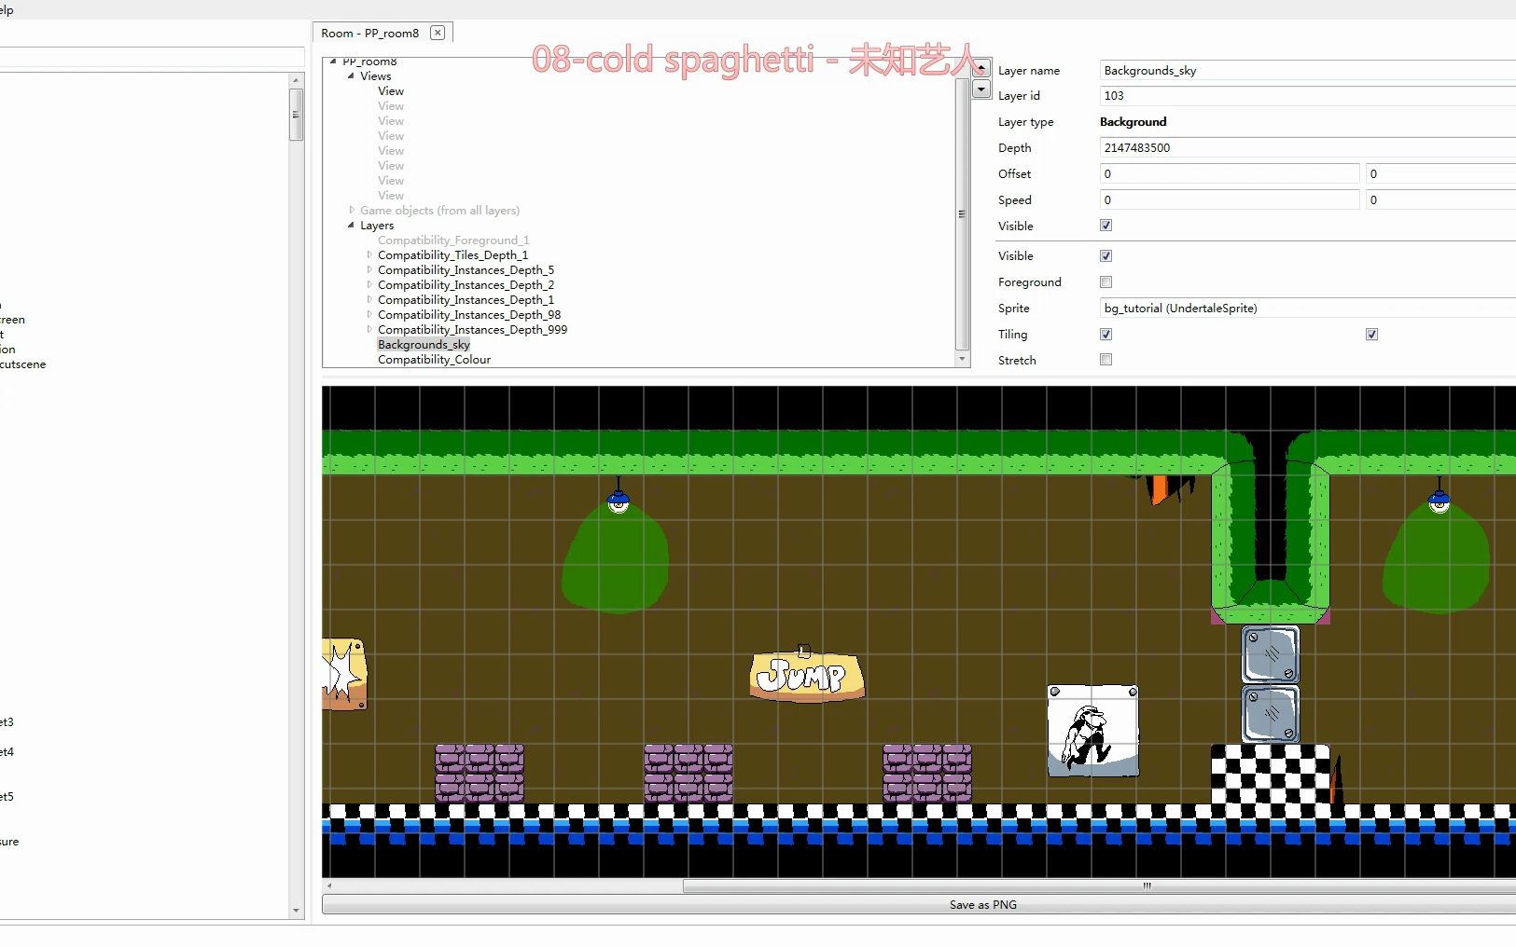Expand Compatibility_Instances_Depth_999 layer
1516x947 pixels.
[369, 330]
